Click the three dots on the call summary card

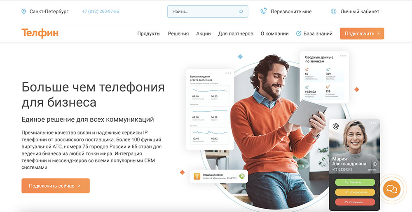(x=343, y=56)
